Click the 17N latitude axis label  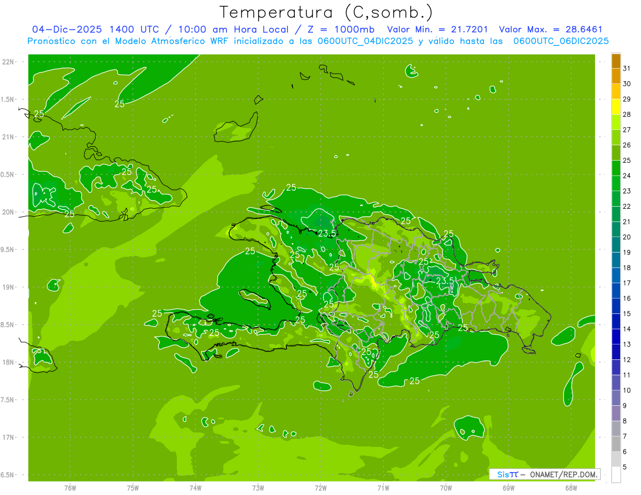(7, 437)
